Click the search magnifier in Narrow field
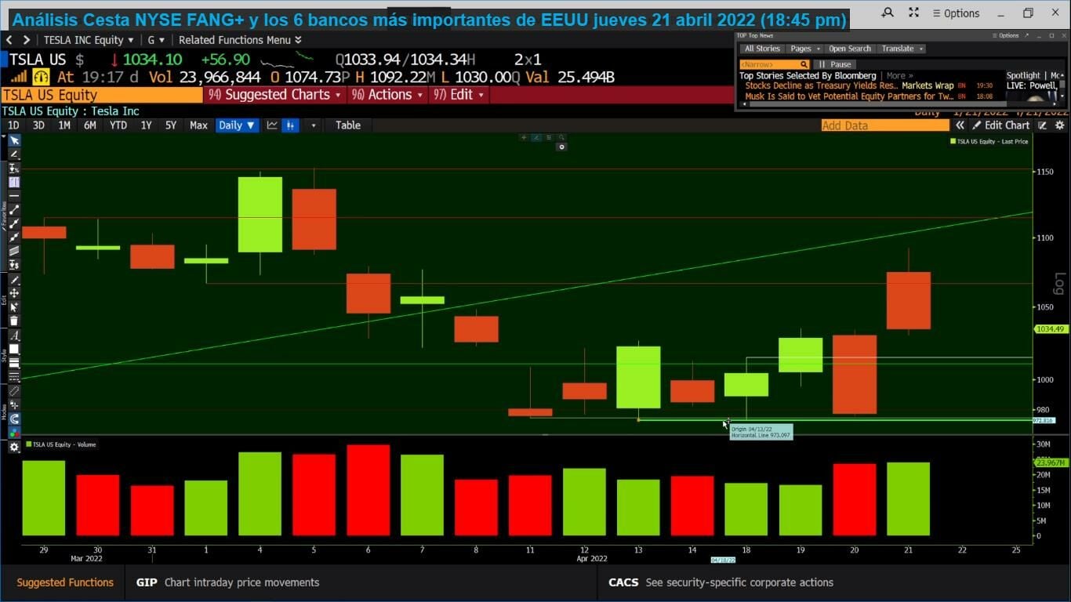This screenshot has height=602, width=1071. click(x=804, y=64)
